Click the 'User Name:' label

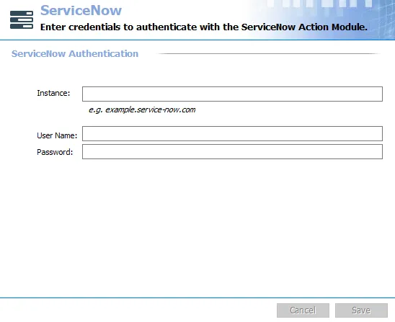[57, 135]
